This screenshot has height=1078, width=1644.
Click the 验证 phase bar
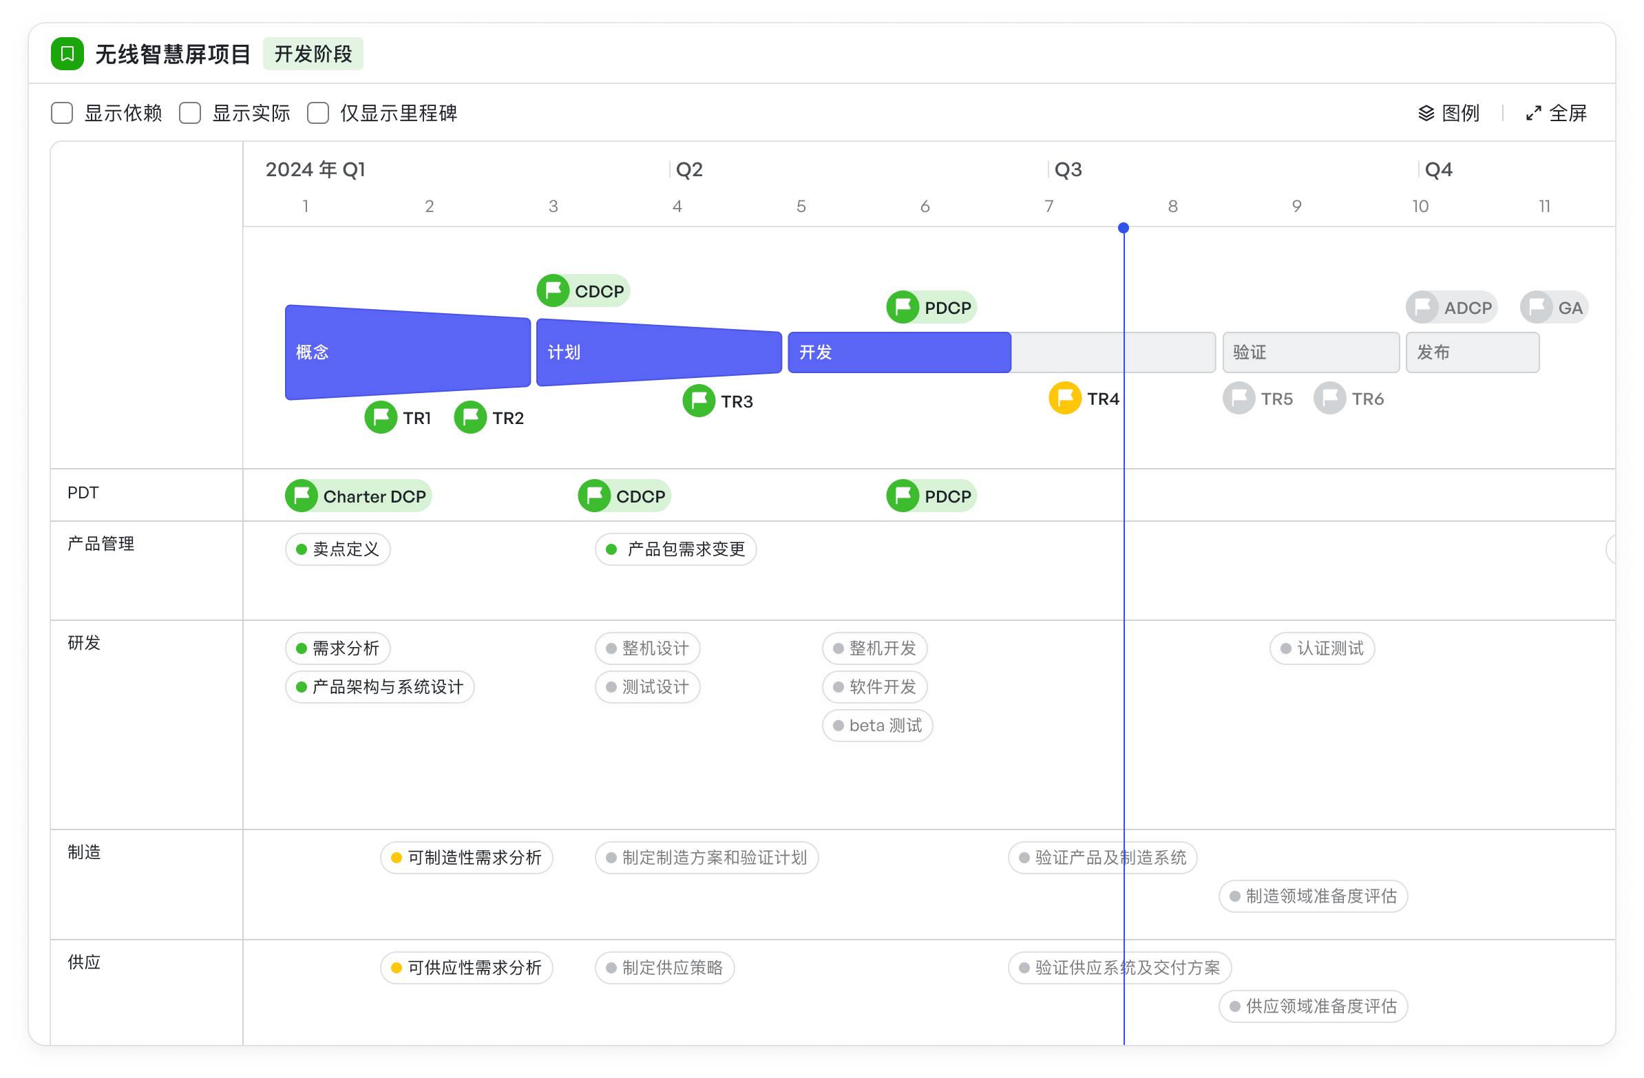pos(1310,352)
